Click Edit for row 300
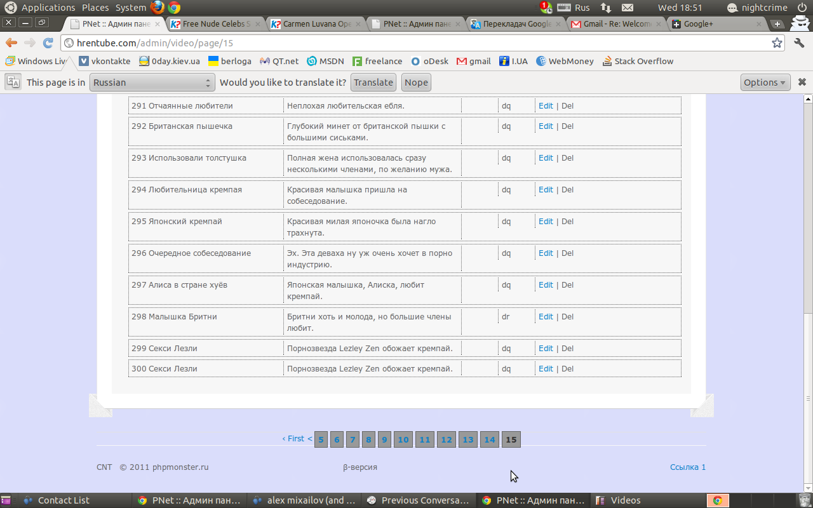This screenshot has width=813, height=508. (x=546, y=369)
